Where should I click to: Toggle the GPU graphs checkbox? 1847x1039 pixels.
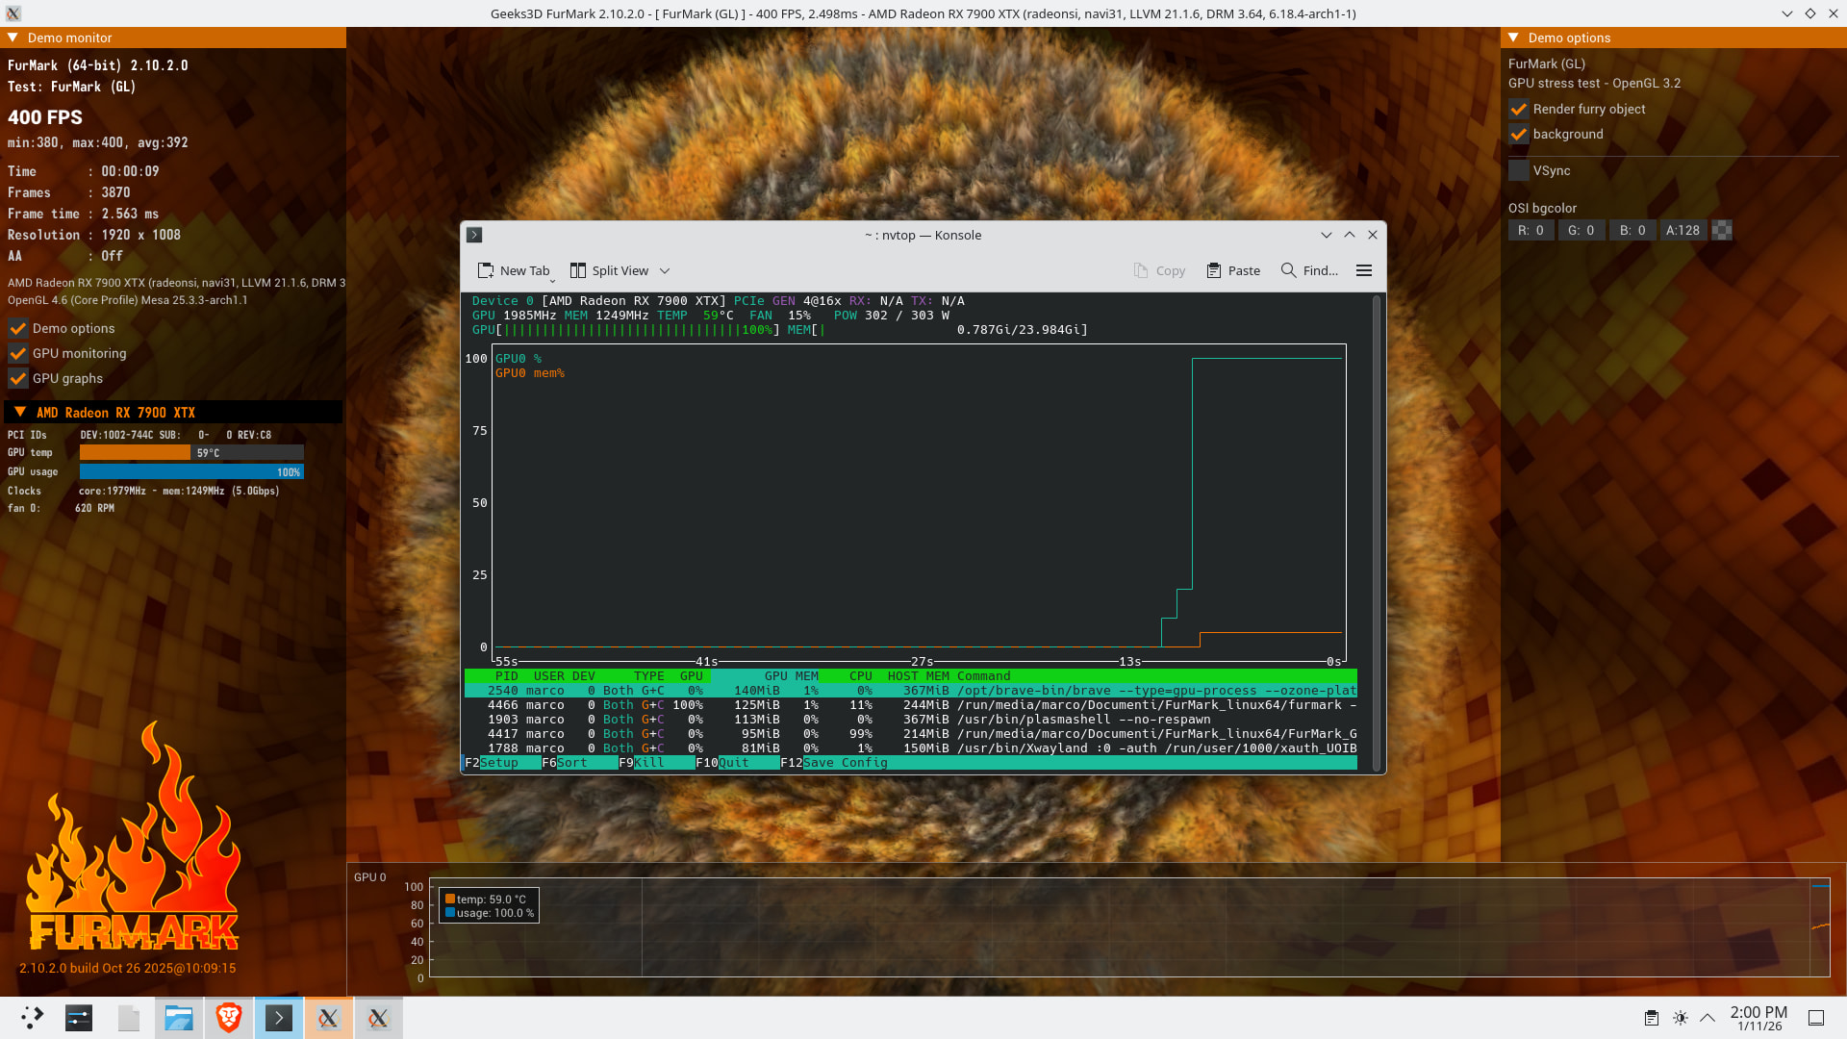click(x=18, y=378)
